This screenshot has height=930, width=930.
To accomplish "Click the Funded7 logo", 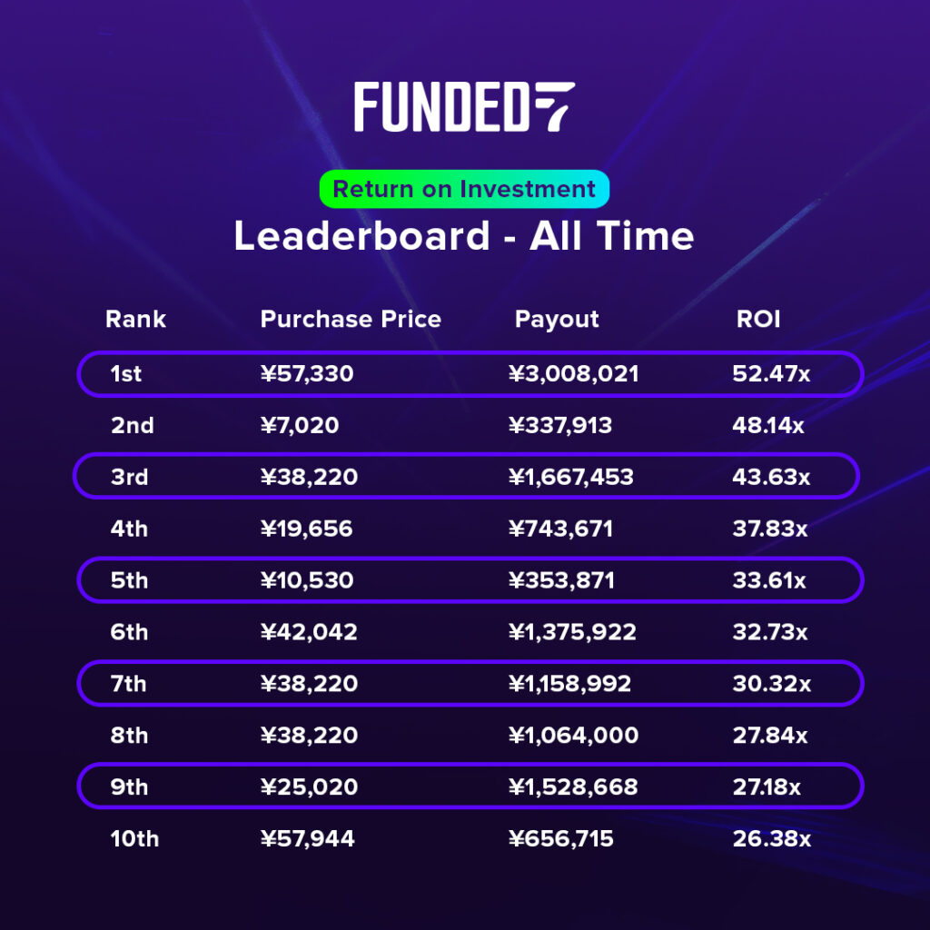I will coord(464,107).
